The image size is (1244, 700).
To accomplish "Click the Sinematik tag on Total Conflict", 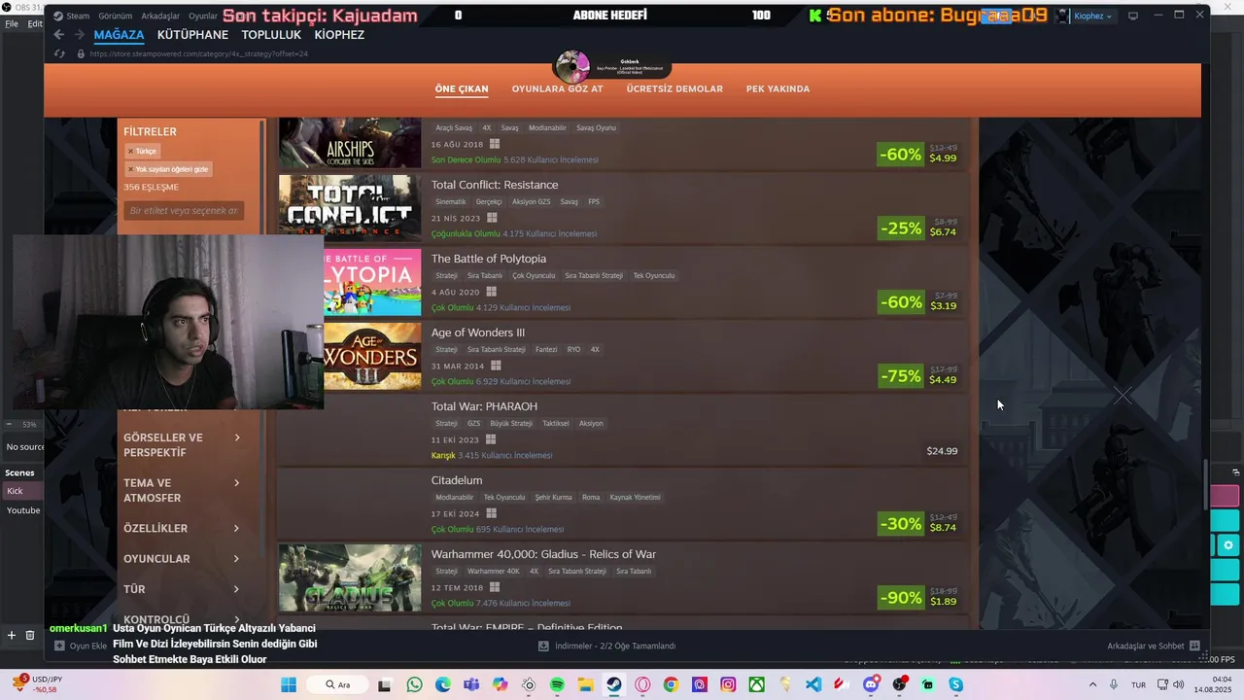I will pyautogui.click(x=450, y=201).
